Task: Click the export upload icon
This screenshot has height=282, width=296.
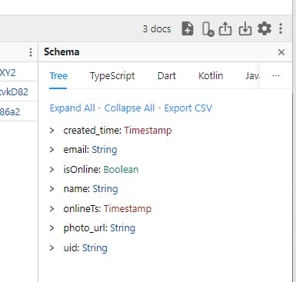Action: click(x=225, y=28)
